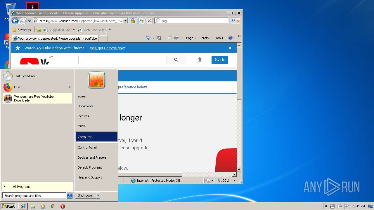The image size is (374, 210).
Task: Open Pictures from Start menu
Action: click(x=96, y=116)
